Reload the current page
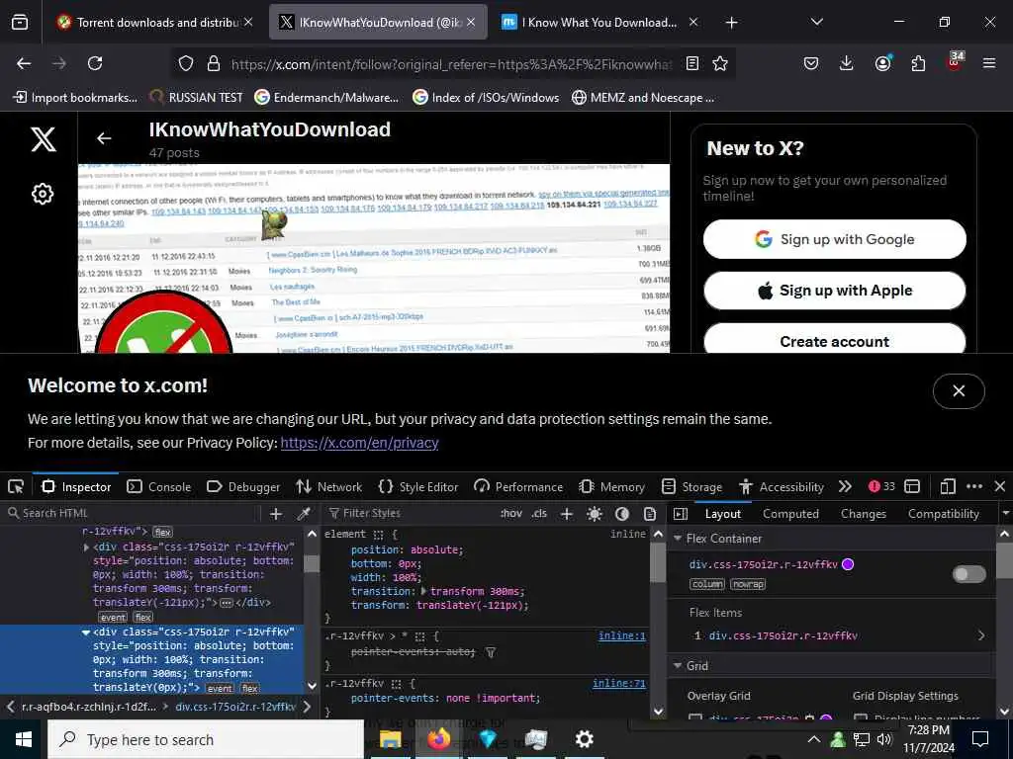This screenshot has width=1013, height=759. point(95,63)
